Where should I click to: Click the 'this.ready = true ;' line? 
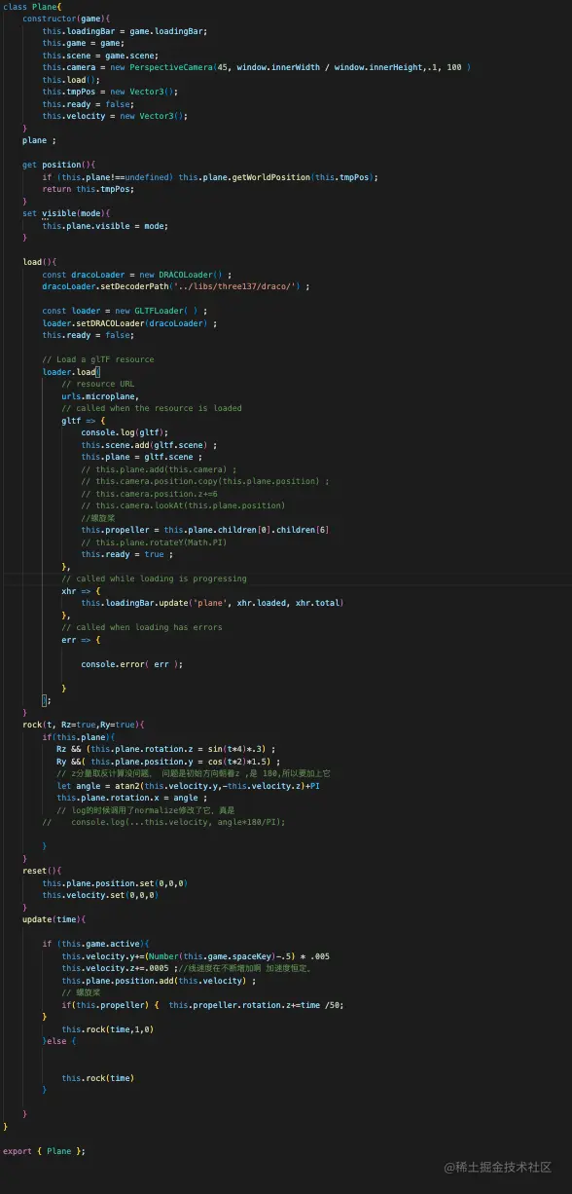point(127,554)
